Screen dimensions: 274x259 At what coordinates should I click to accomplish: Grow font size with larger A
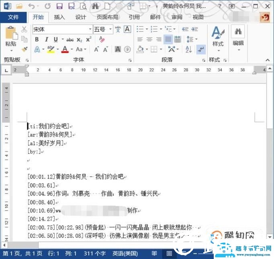(96, 49)
